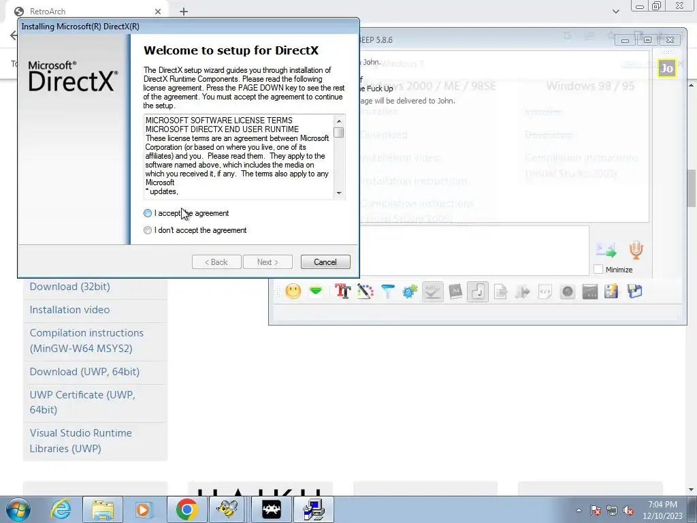The height and width of the screenshot is (523, 697).
Task: Click the blue funnel filter icon
Action: click(x=387, y=291)
